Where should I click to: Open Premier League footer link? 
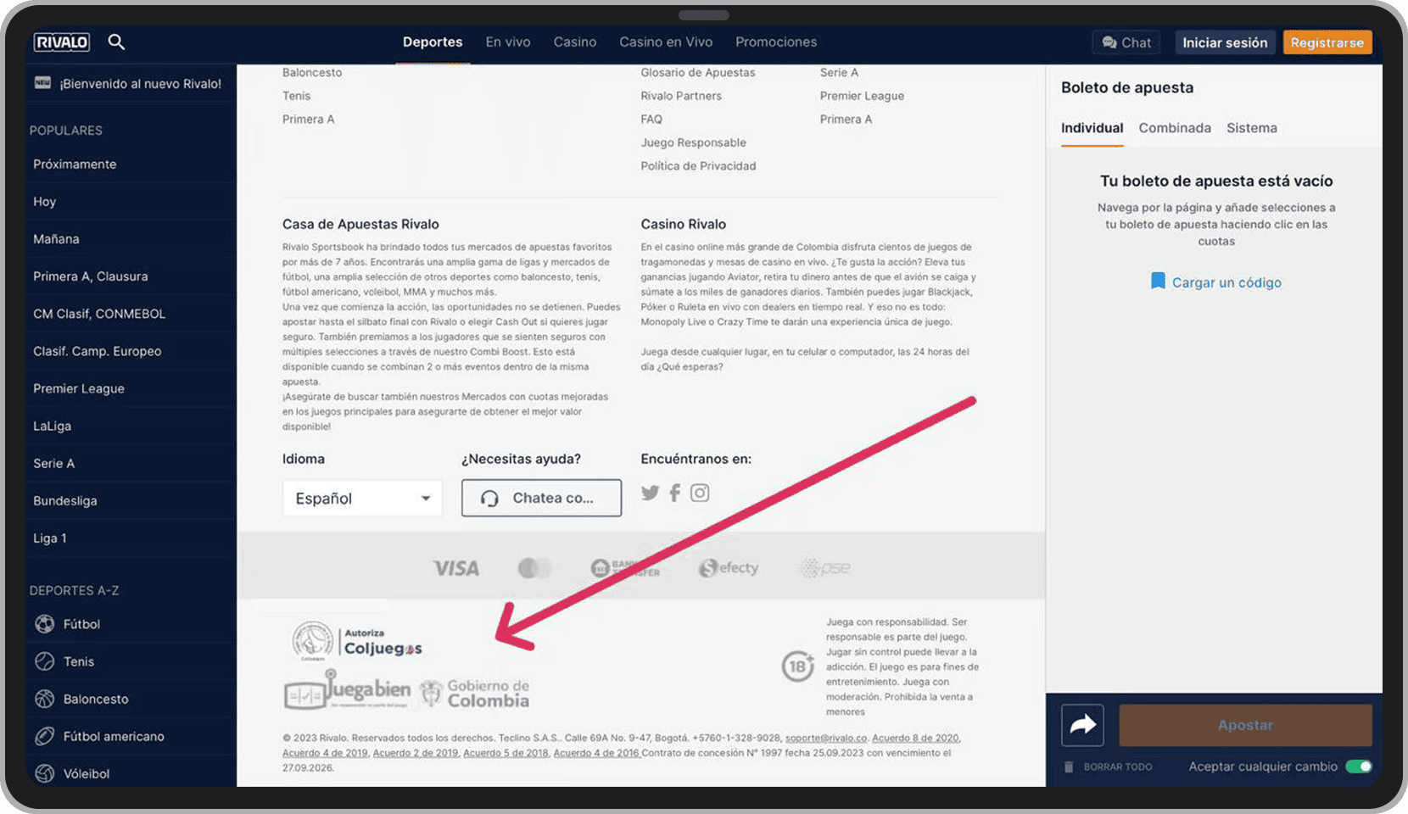(x=862, y=96)
